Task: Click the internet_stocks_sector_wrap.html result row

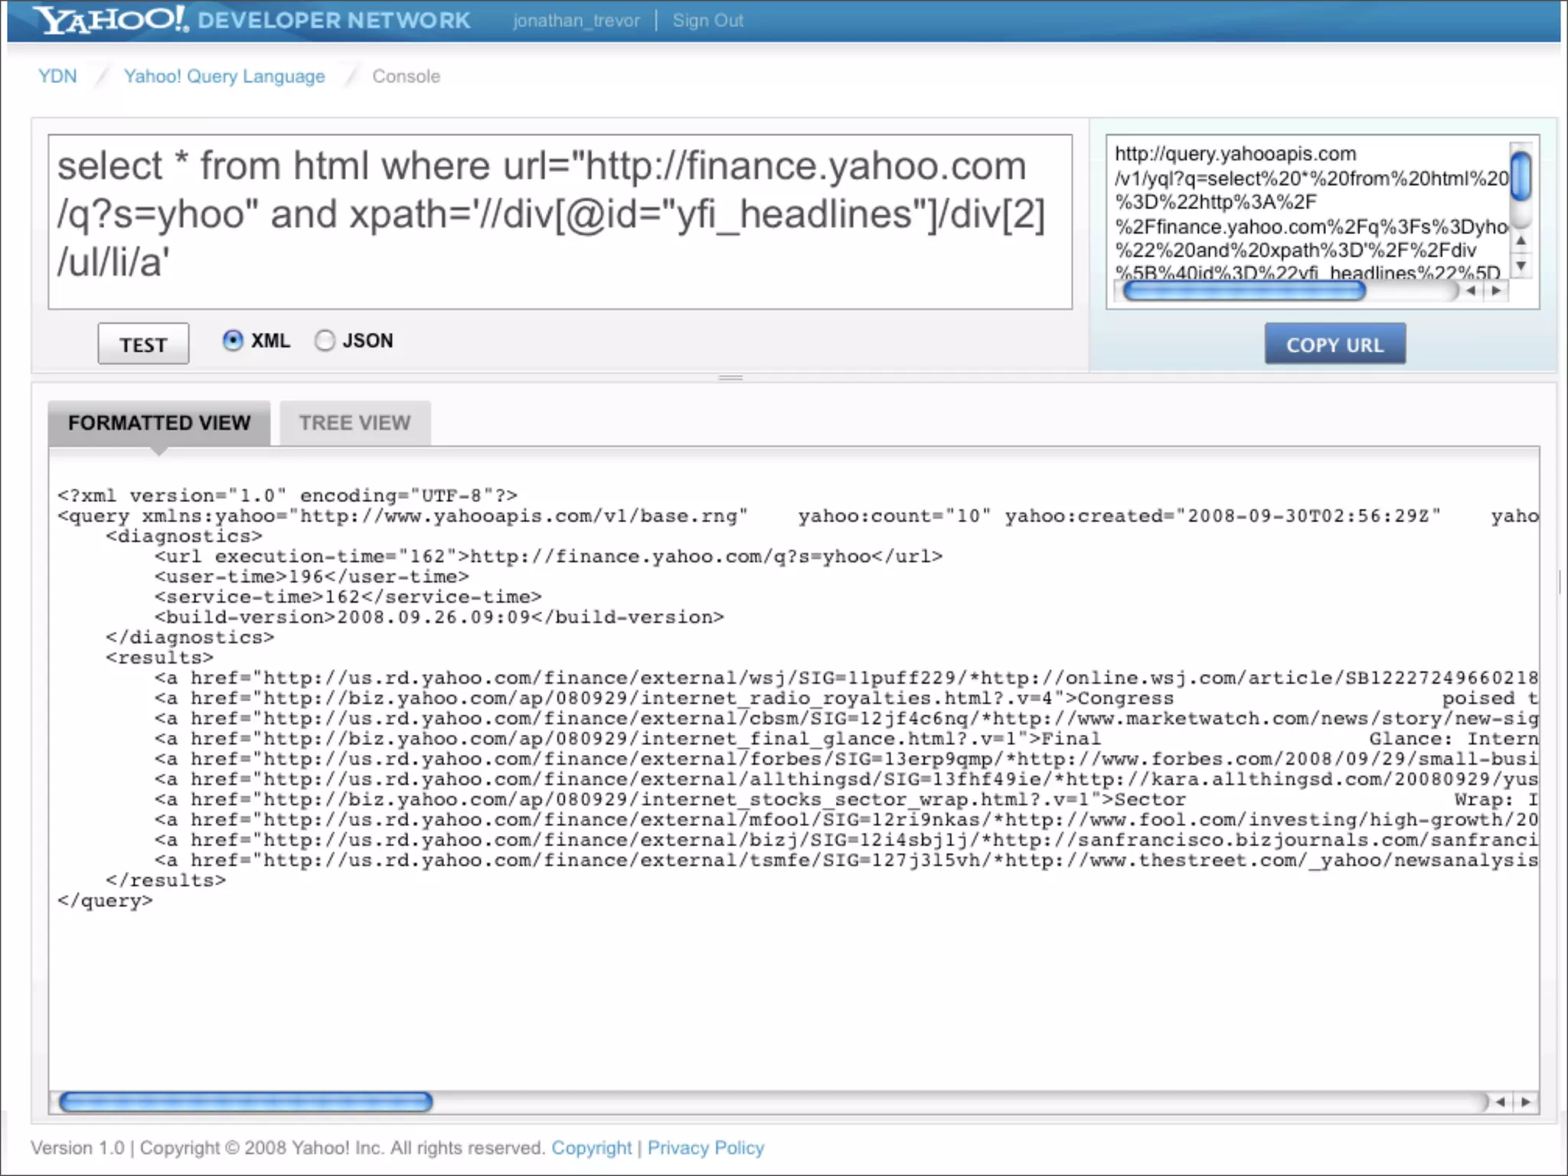Action: (x=846, y=799)
